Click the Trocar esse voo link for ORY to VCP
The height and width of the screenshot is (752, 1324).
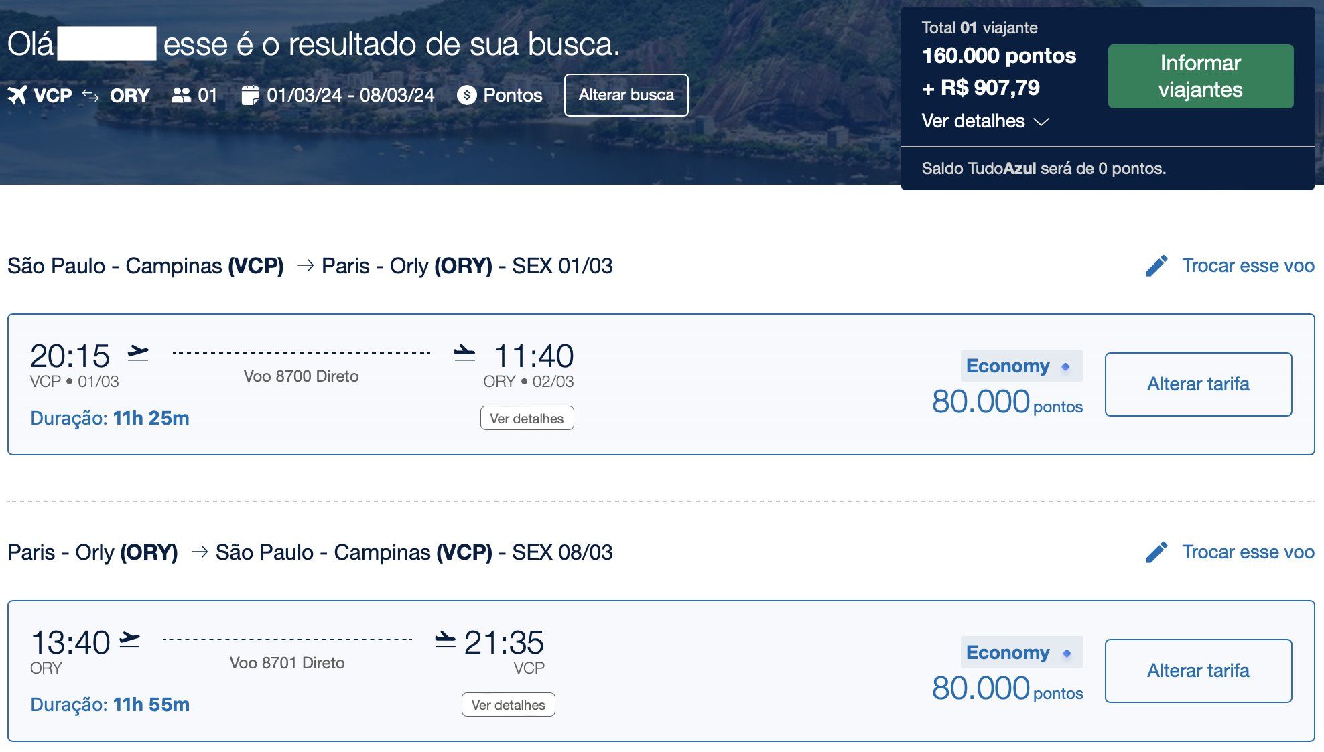[1248, 552]
